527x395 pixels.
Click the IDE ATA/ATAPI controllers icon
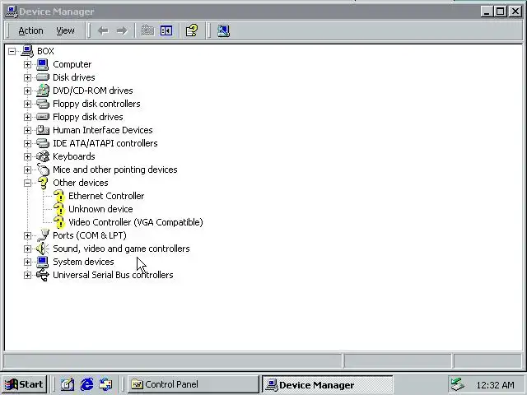[43, 143]
